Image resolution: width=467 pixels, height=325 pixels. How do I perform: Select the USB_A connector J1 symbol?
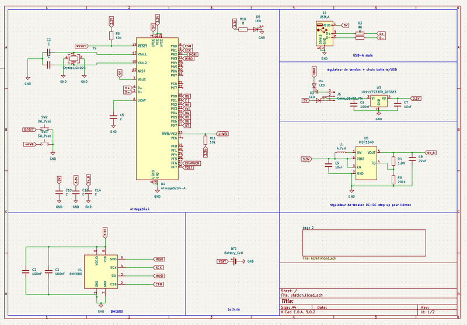pyautogui.click(x=325, y=33)
